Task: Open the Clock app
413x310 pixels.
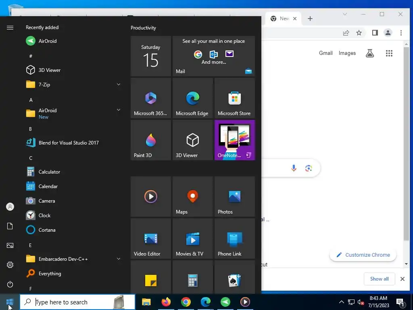Action: pos(73,216)
